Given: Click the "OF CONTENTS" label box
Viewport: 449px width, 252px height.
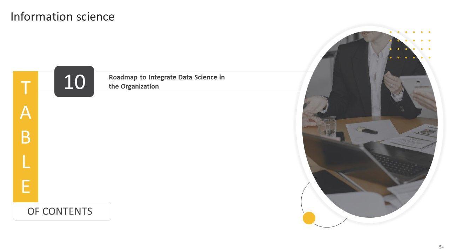Looking at the screenshot, I should [x=62, y=211].
